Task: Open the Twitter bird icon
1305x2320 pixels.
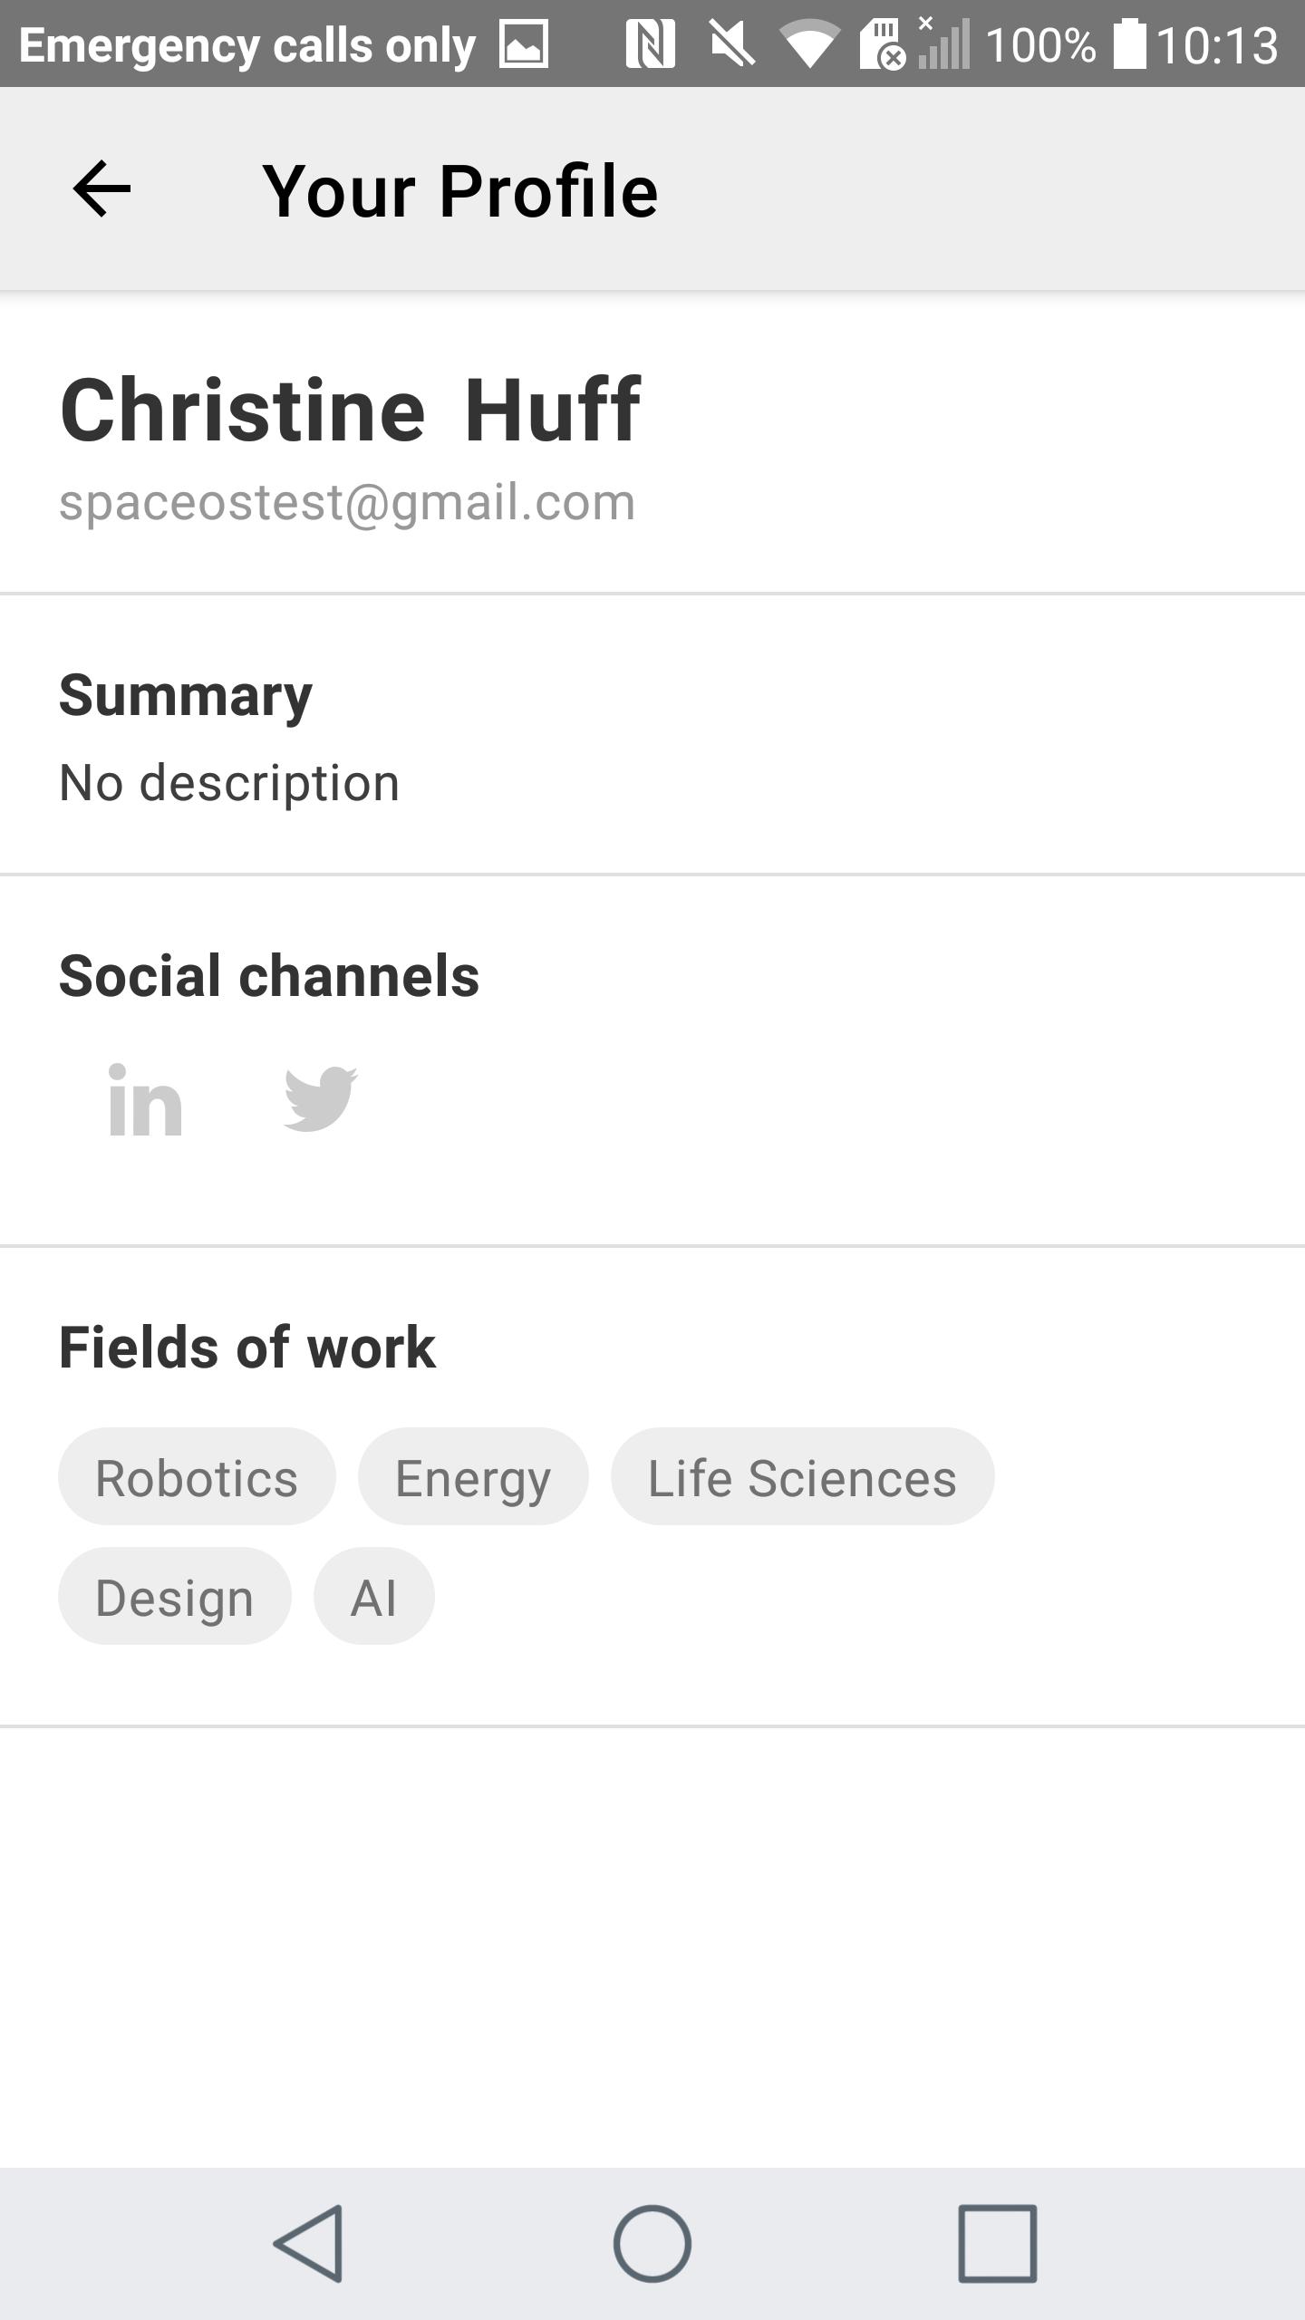Action: (321, 1098)
